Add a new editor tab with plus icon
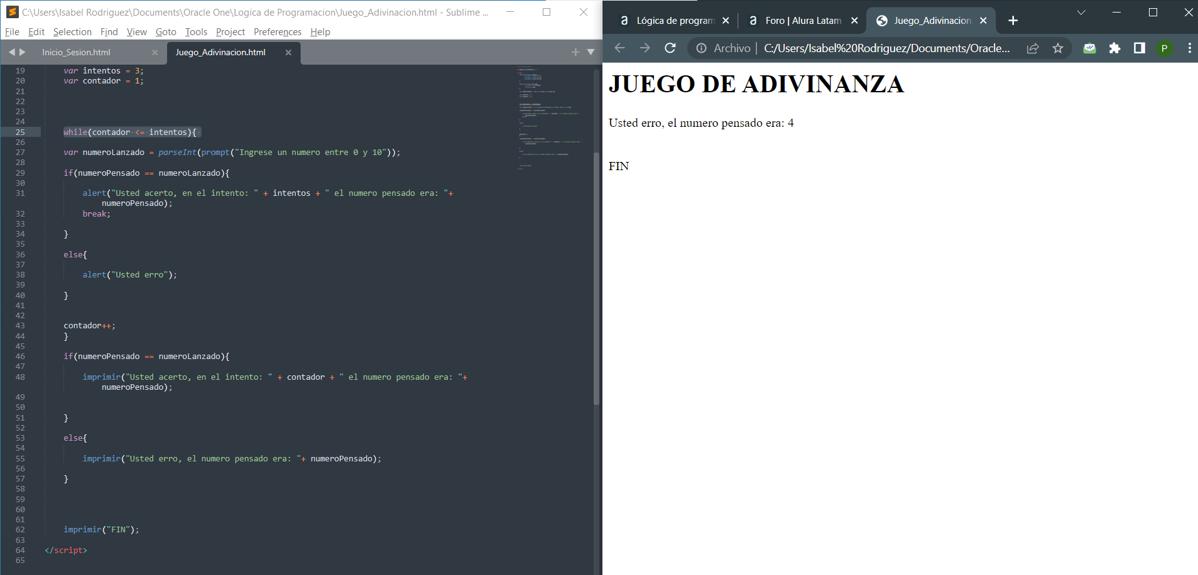Viewport: 1198px width, 575px height. pos(575,52)
